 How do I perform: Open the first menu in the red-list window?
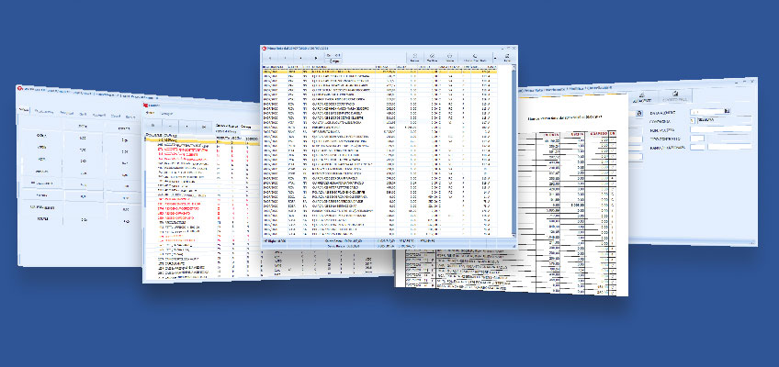[149, 113]
